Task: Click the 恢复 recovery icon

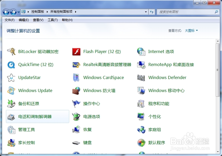Action: 76,130
